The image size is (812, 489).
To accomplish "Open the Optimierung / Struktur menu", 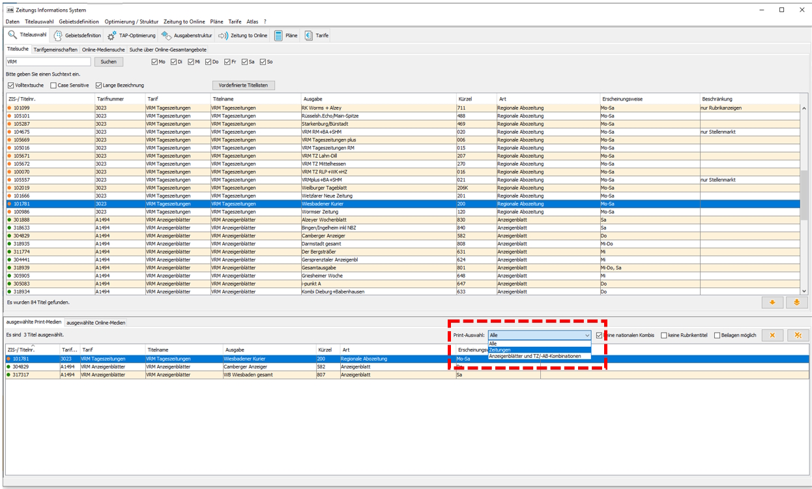I will click(131, 22).
